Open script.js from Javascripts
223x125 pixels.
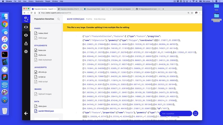pyautogui.click(x=42, y=77)
